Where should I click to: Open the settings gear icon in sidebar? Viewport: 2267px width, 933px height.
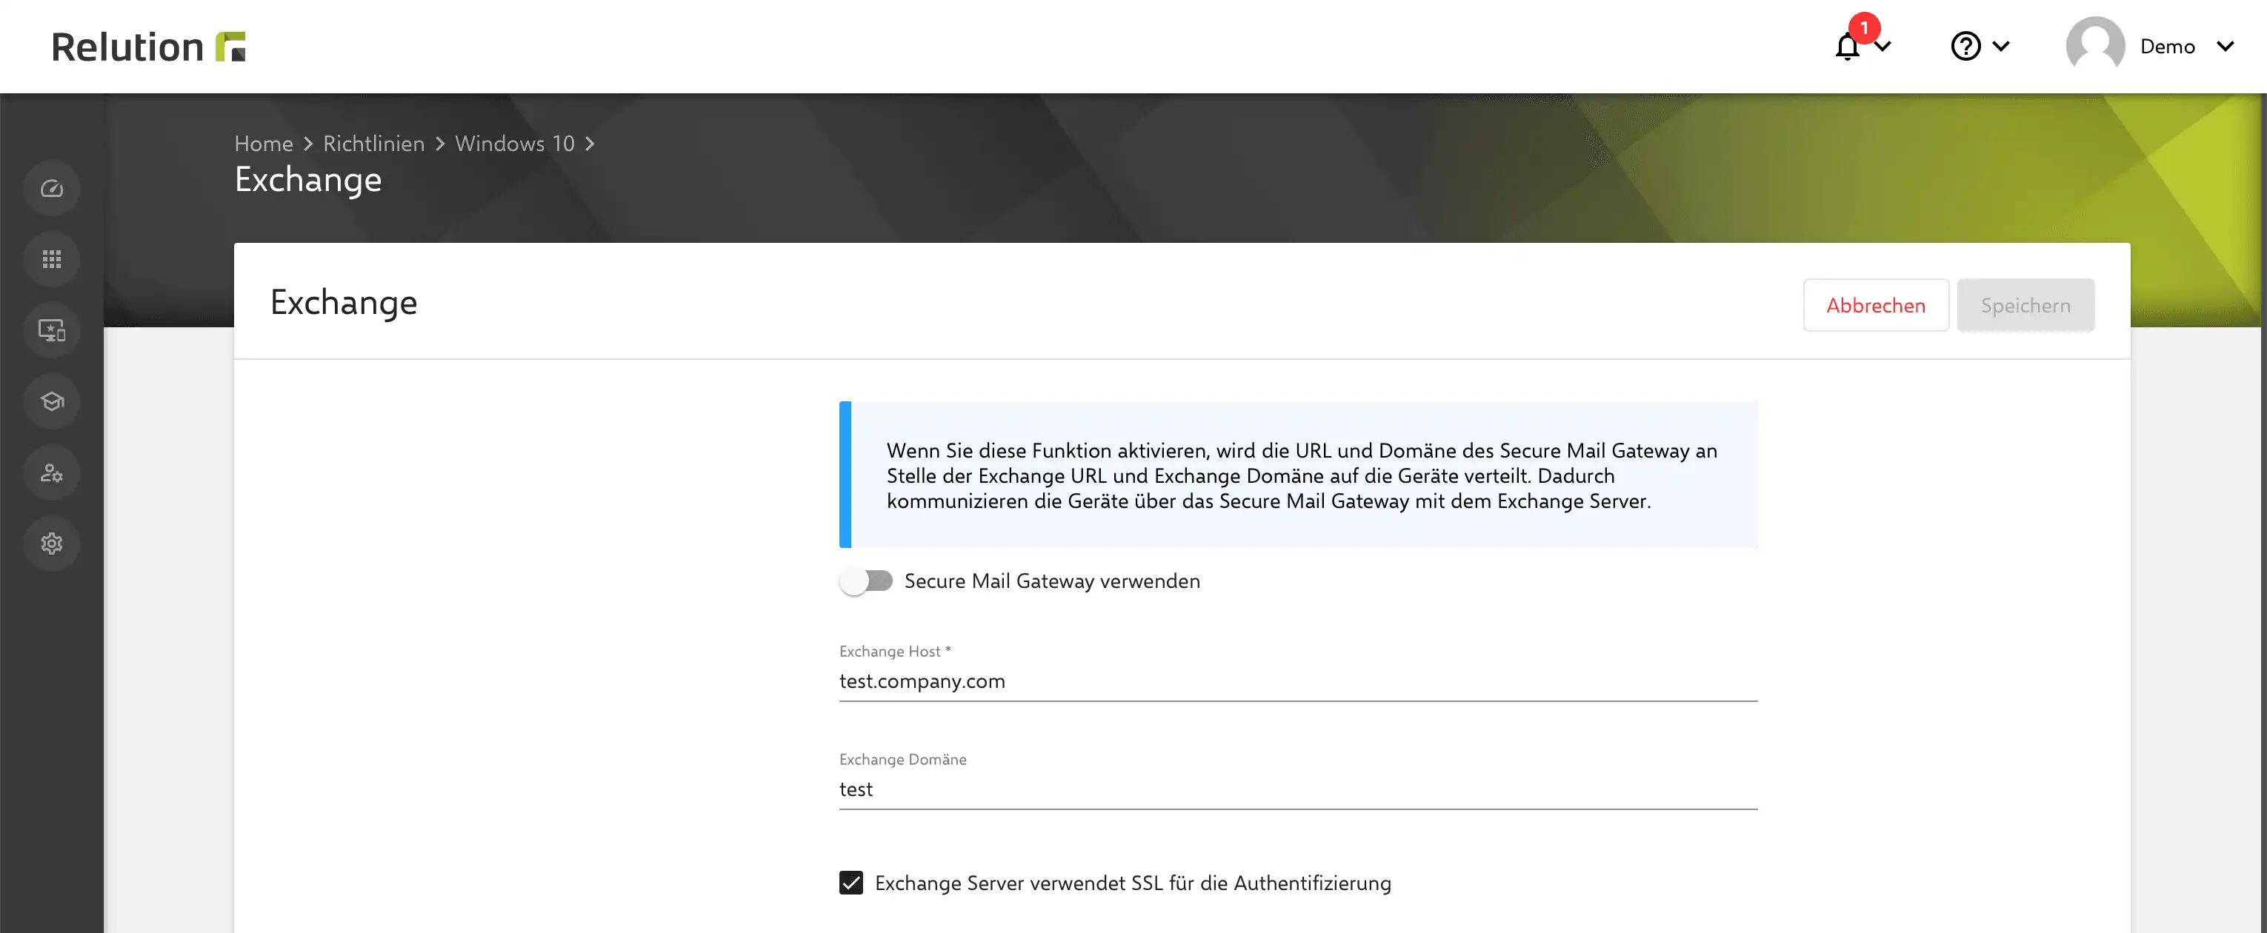tap(52, 544)
